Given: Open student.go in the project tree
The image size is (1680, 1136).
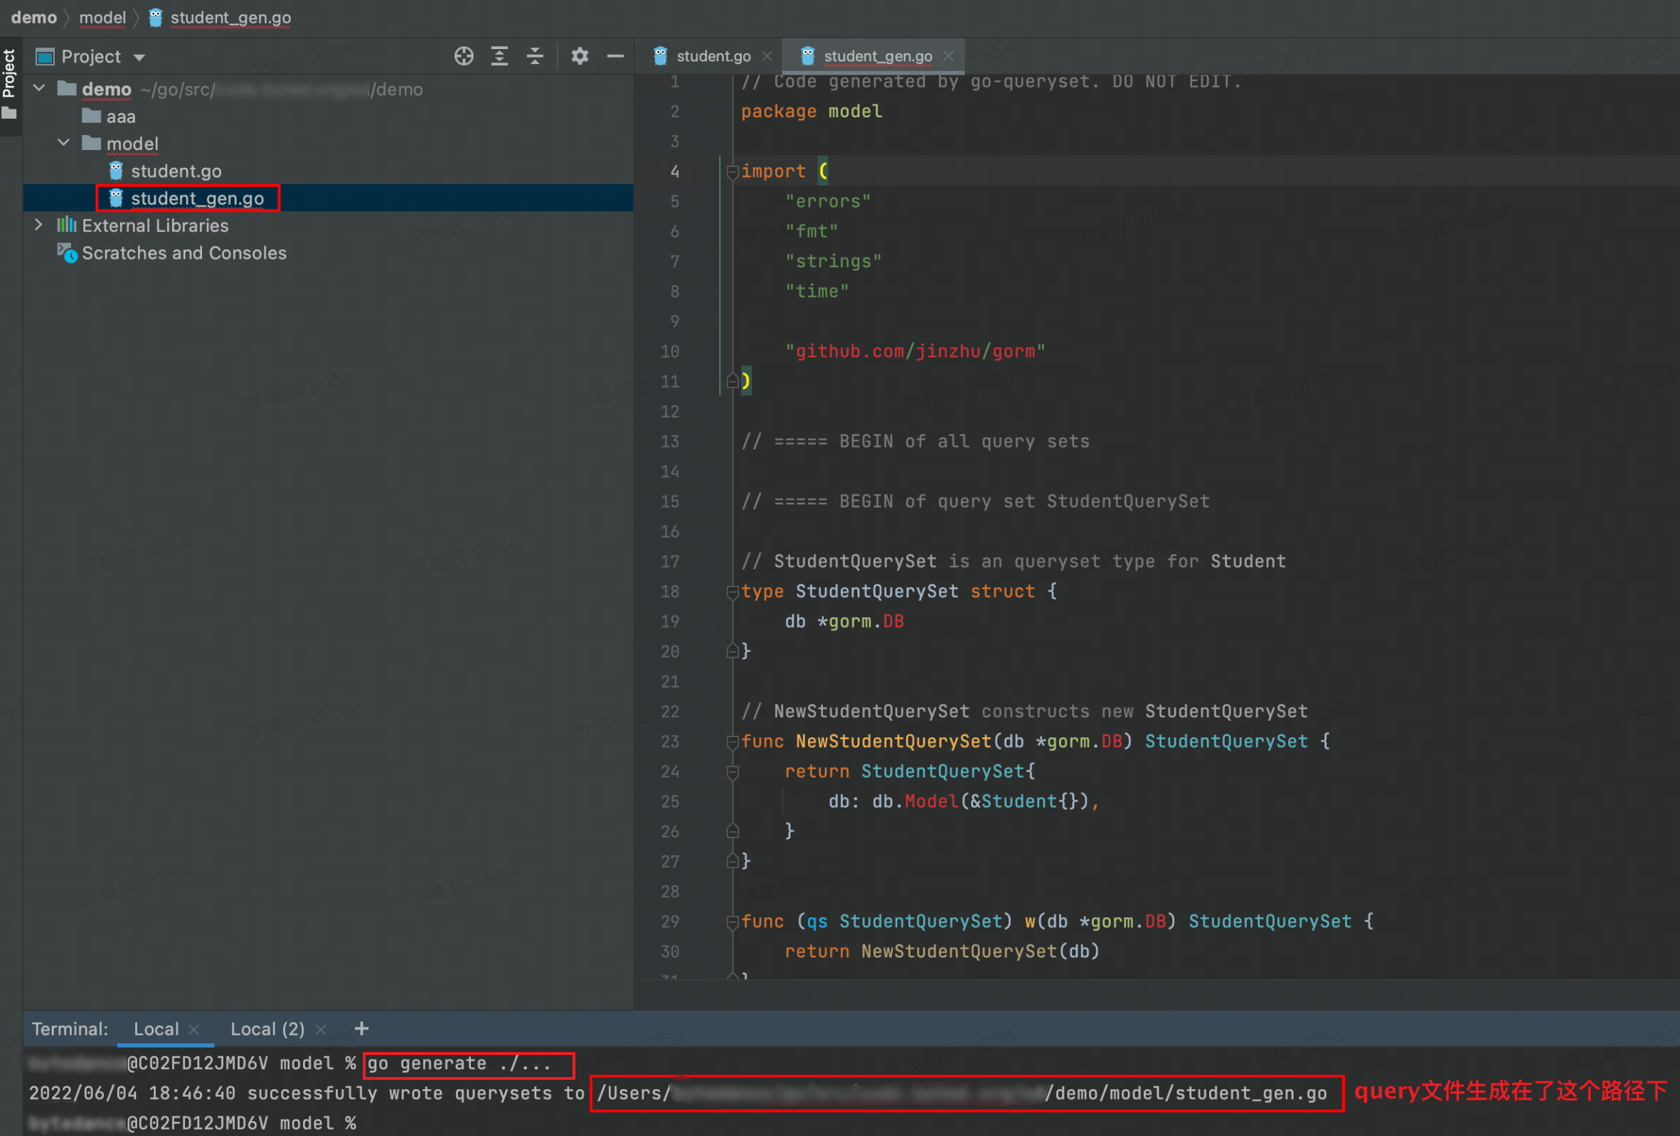Looking at the screenshot, I should pos(176,171).
